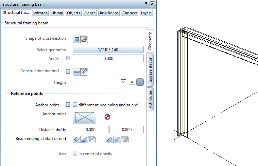This screenshot has height=166, width=258.
Task: Click the Angle info icon
Action: pyautogui.click(x=68, y=59)
